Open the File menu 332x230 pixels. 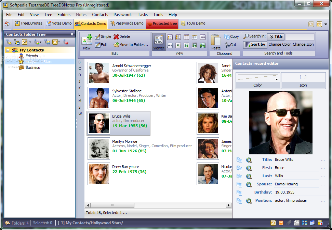[9, 15]
